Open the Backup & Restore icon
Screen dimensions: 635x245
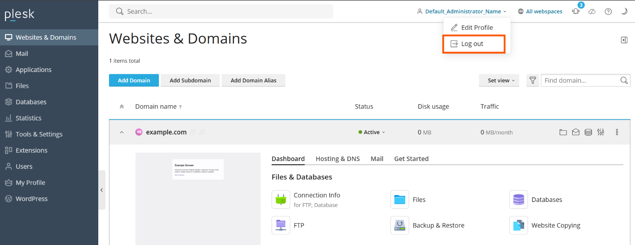point(400,225)
